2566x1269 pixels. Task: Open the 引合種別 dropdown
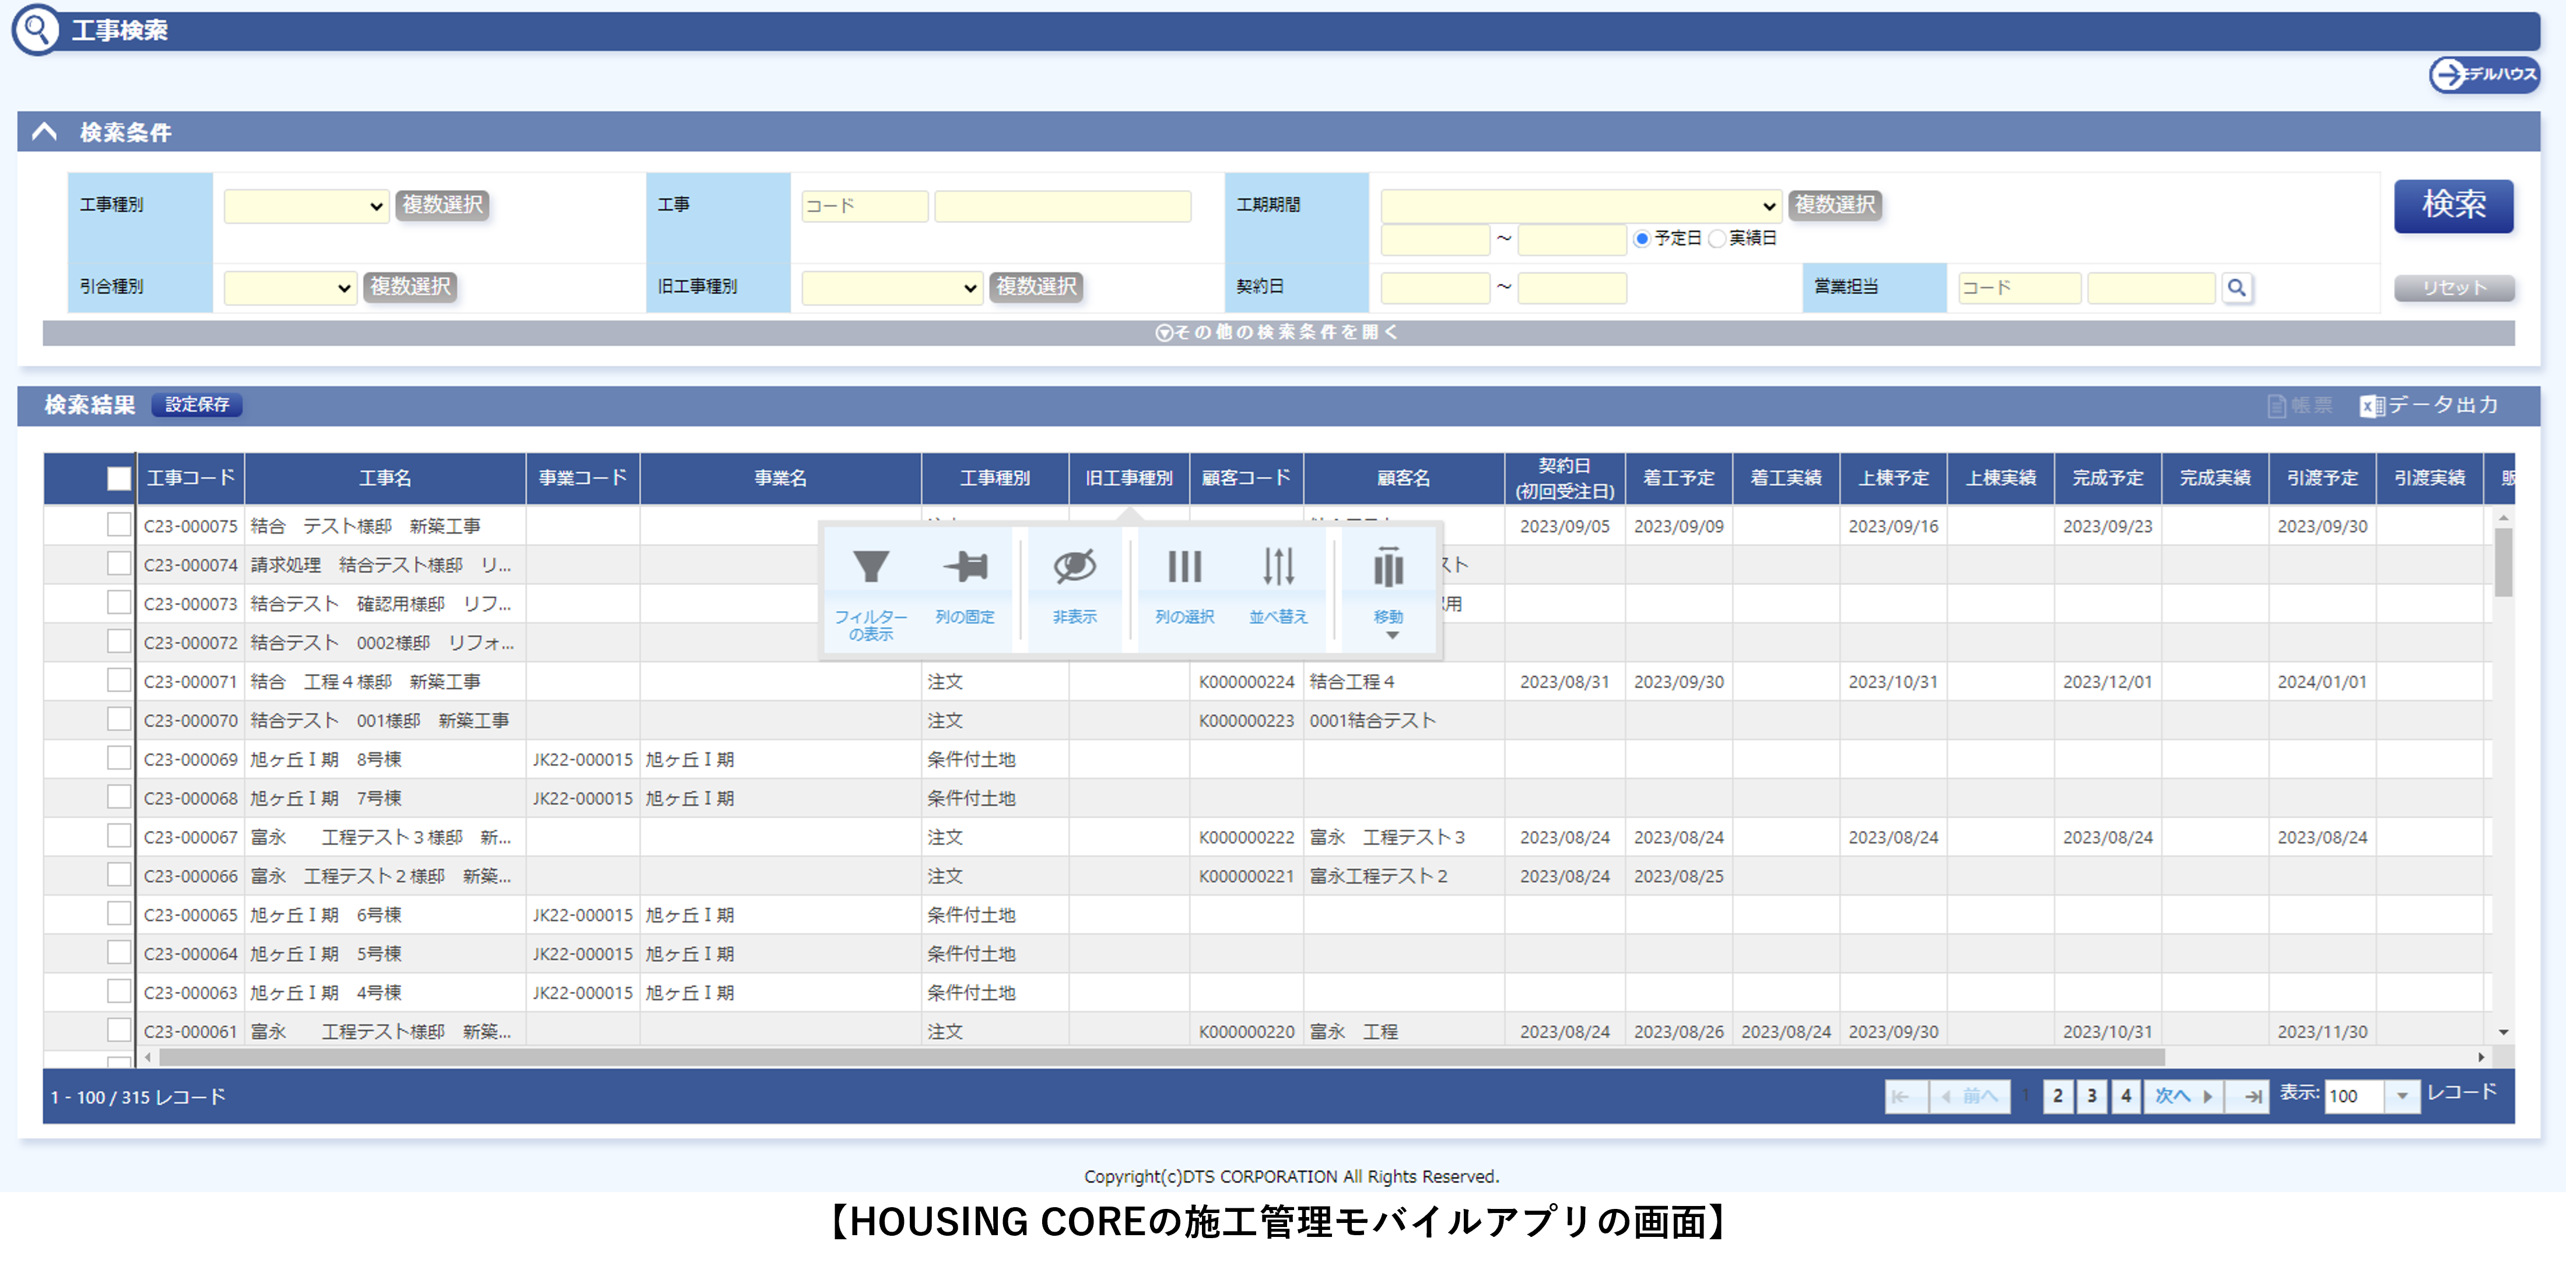click(290, 288)
